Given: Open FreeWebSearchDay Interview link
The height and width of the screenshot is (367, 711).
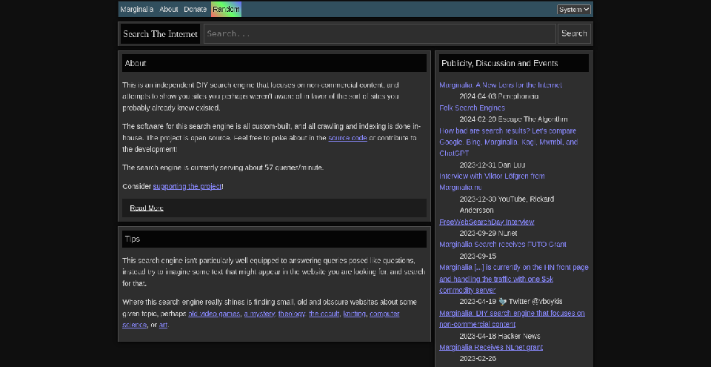Looking at the screenshot, I should coord(487,222).
